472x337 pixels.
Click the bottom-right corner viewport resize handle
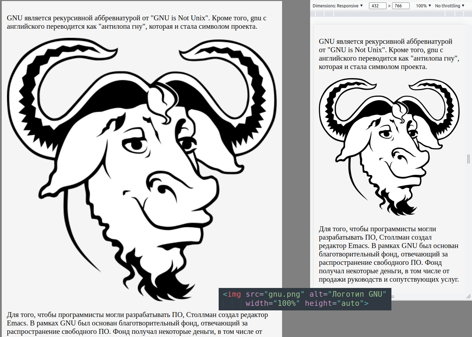[x=468, y=296]
